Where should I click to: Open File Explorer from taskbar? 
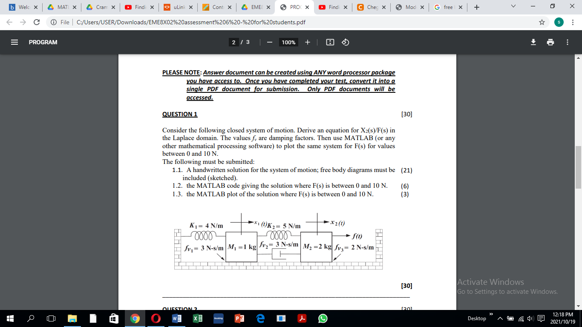pyautogui.click(x=72, y=318)
